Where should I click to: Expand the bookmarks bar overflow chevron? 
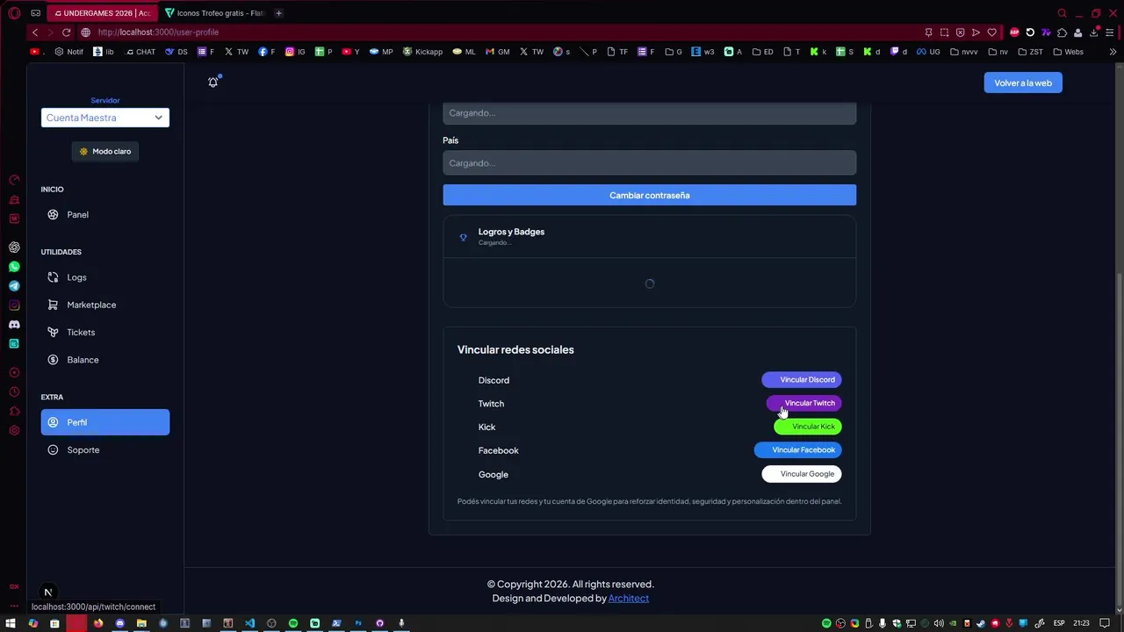click(x=1113, y=52)
